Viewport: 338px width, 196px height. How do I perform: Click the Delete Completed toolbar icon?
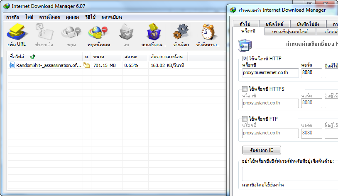[154, 32]
